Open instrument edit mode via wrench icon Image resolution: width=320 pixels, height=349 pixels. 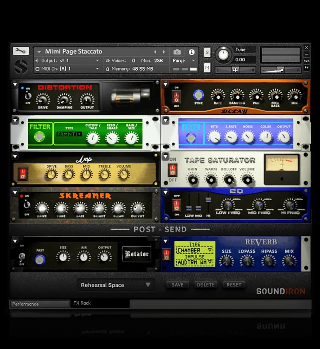pyautogui.click(x=21, y=51)
